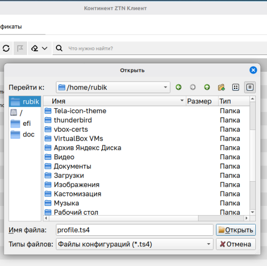Sort by the Имя column header
The image size is (267, 266).
click(x=115, y=101)
